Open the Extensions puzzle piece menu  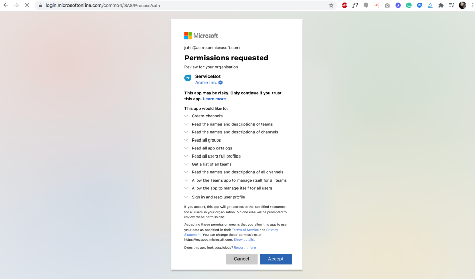(441, 5)
